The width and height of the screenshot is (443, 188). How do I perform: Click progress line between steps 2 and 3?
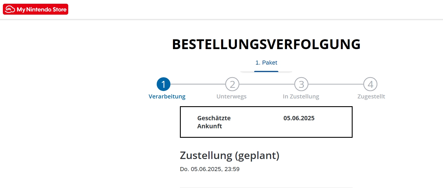pyautogui.click(x=267, y=84)
